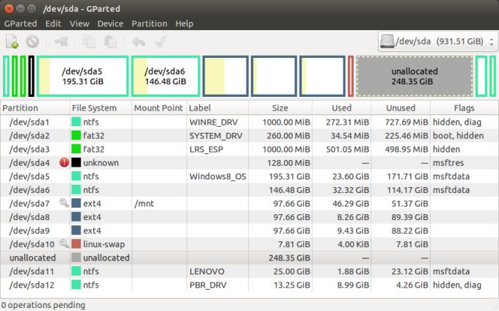Click the Delete partition toolbar icon
The width and height of the screenshot is (499, 311).
32,43
